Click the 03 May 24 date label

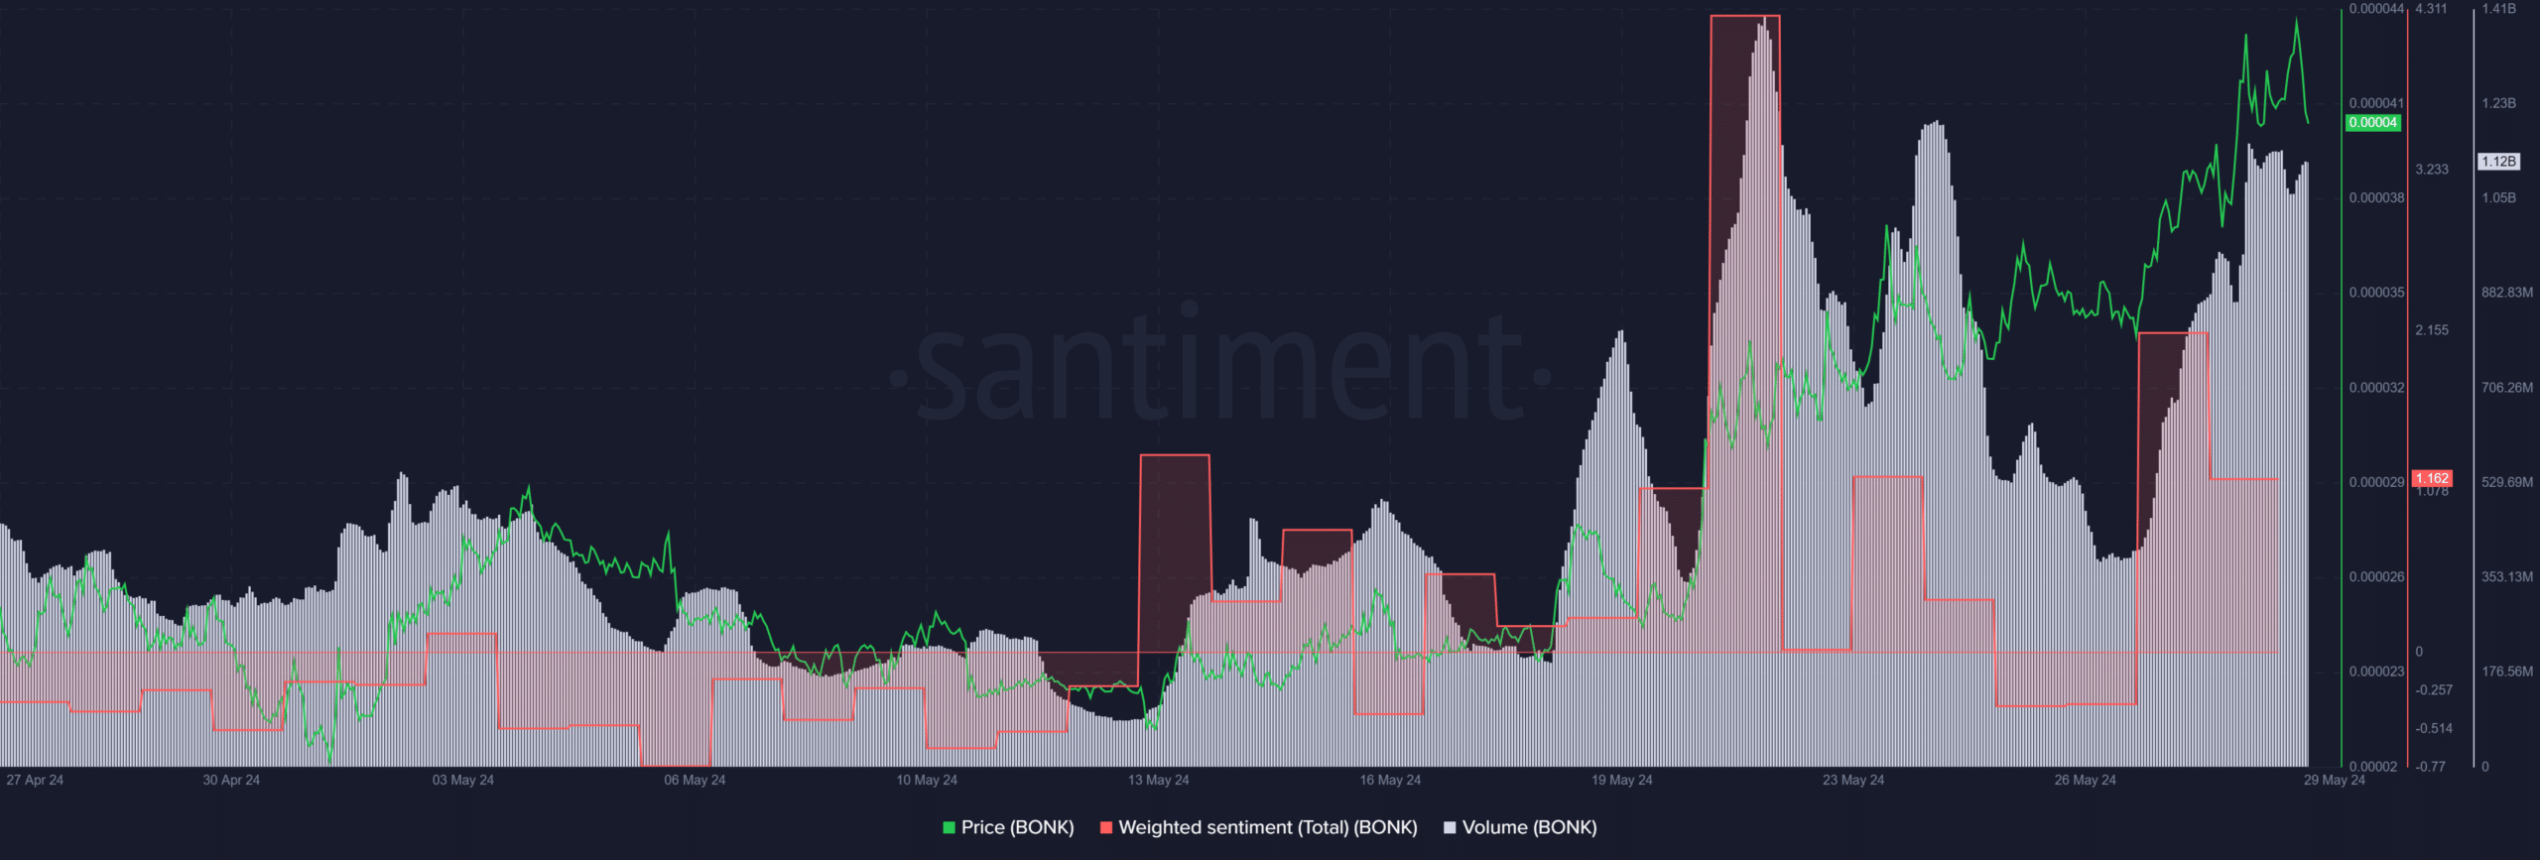pyautogui.click(x=463, y=780)
